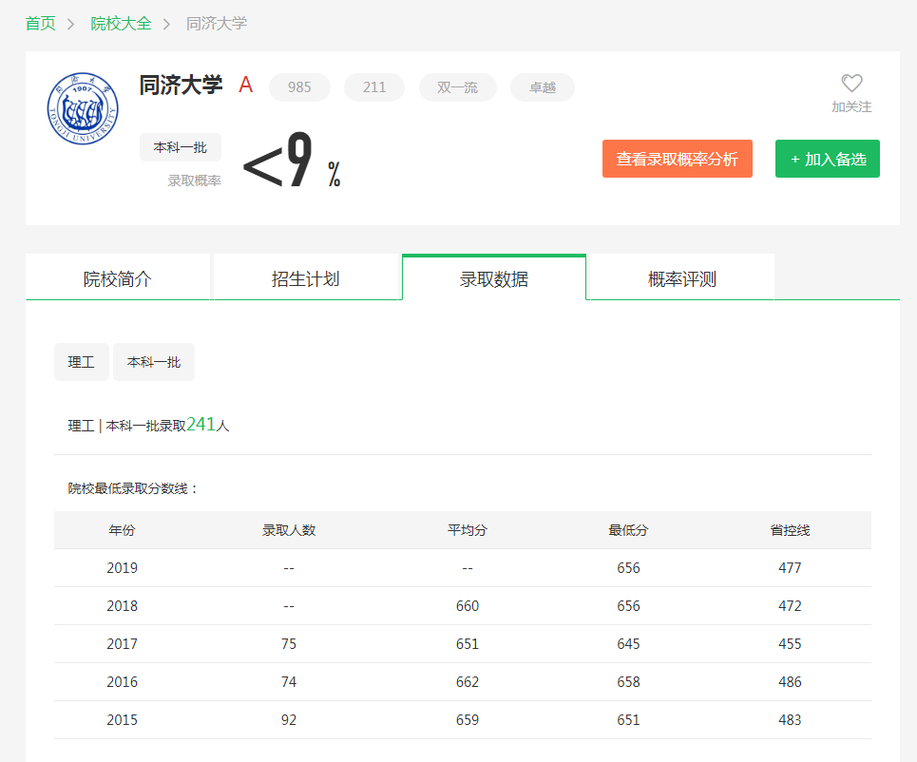917x762 pixels.
Task: Navigate to 首页 via breadcrumb
Action: pos(40,23)
